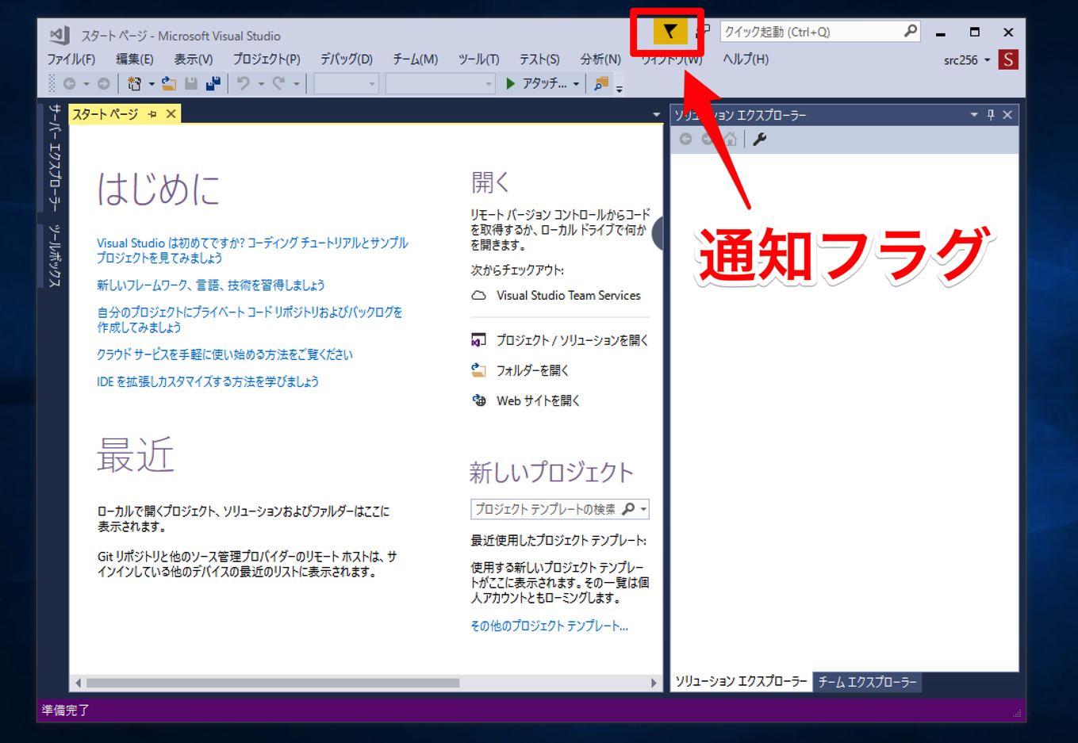Click the Find in Files toolbar icon
This screenshot has width=1078, height=743.
click(601, 83)
